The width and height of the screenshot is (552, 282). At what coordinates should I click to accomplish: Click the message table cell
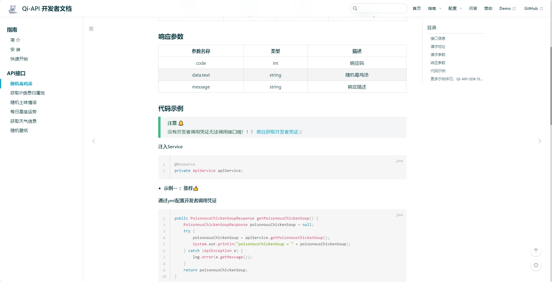click(201, 87)
